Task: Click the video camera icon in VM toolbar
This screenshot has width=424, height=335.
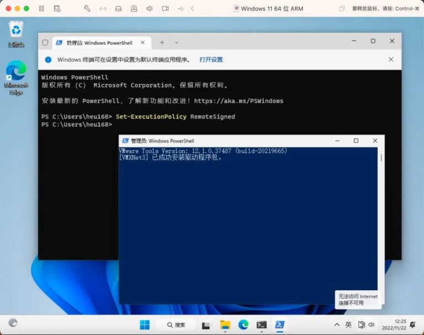Action: tap(165, 9)
